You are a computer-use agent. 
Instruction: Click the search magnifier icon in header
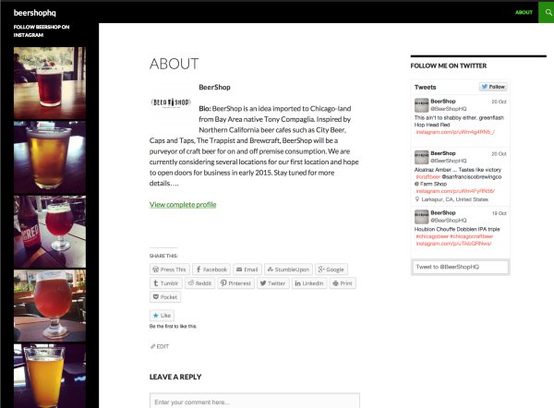tap(546, 12)
